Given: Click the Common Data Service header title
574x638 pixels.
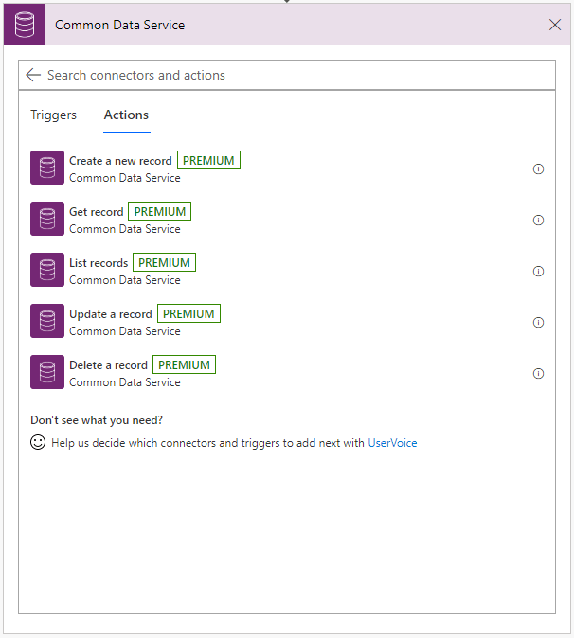Looking at the screenshot, I should pos(119,25).
